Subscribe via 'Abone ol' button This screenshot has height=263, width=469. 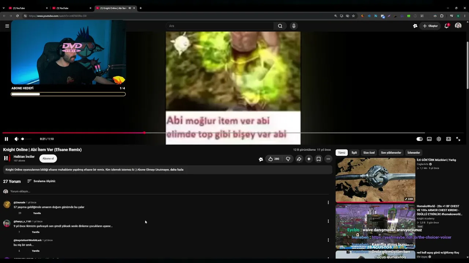(48, 159)
